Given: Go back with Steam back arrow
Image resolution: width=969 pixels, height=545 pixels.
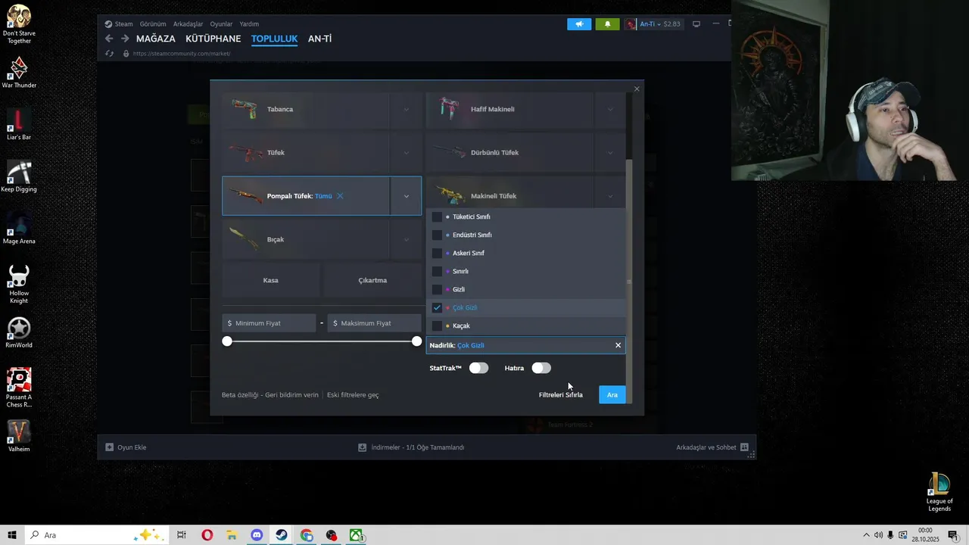Looking at the screenshot, I should (109, 39).
